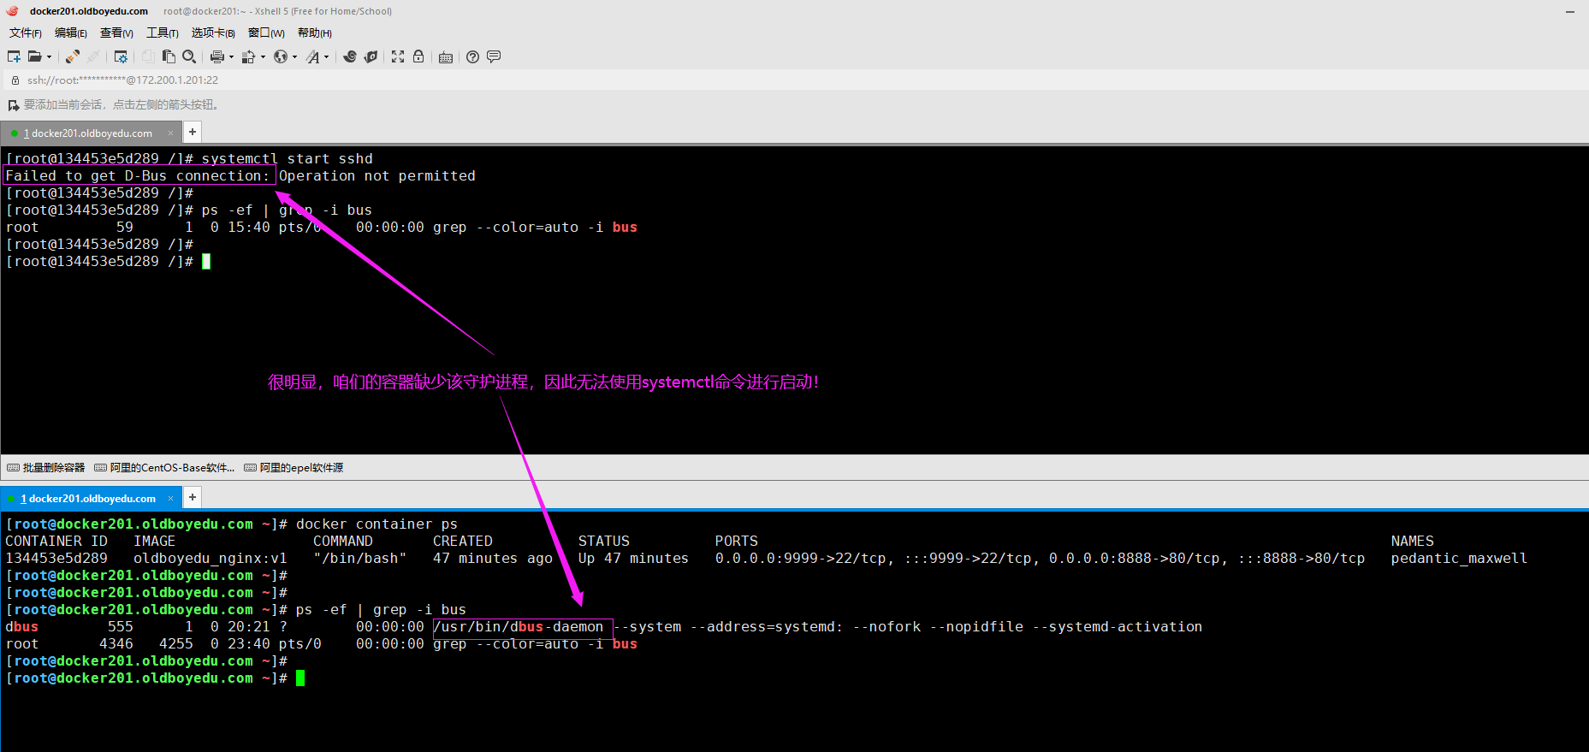1589x752 pixels.
Task: Toggle the lock screen padlock icon
Action: tap(418, 56)
